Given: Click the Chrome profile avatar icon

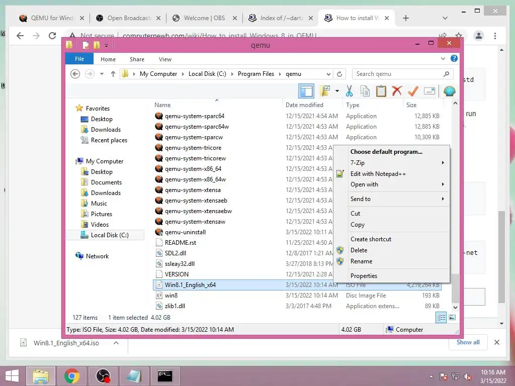Looking at the screenshot, I should click(479, 36).
